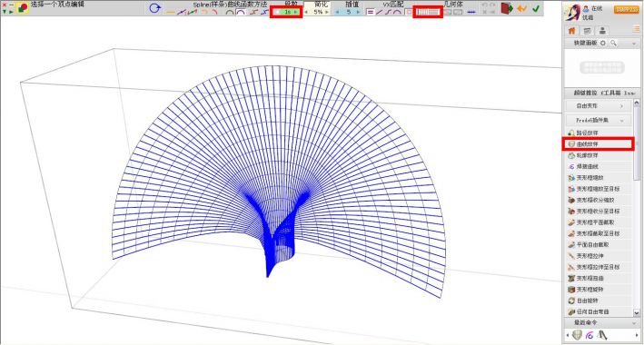Toggle the highlighted line-pattern option in the top toolbar
Screen dimensions: 644x345
(428, 13)
